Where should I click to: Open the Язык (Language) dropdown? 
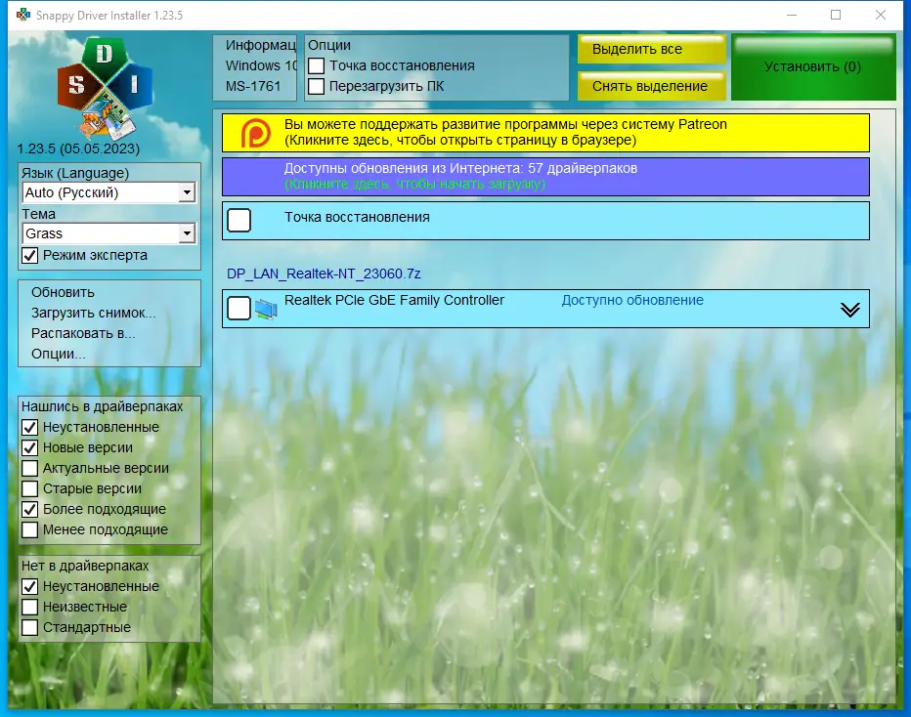(x=108, y=192)
